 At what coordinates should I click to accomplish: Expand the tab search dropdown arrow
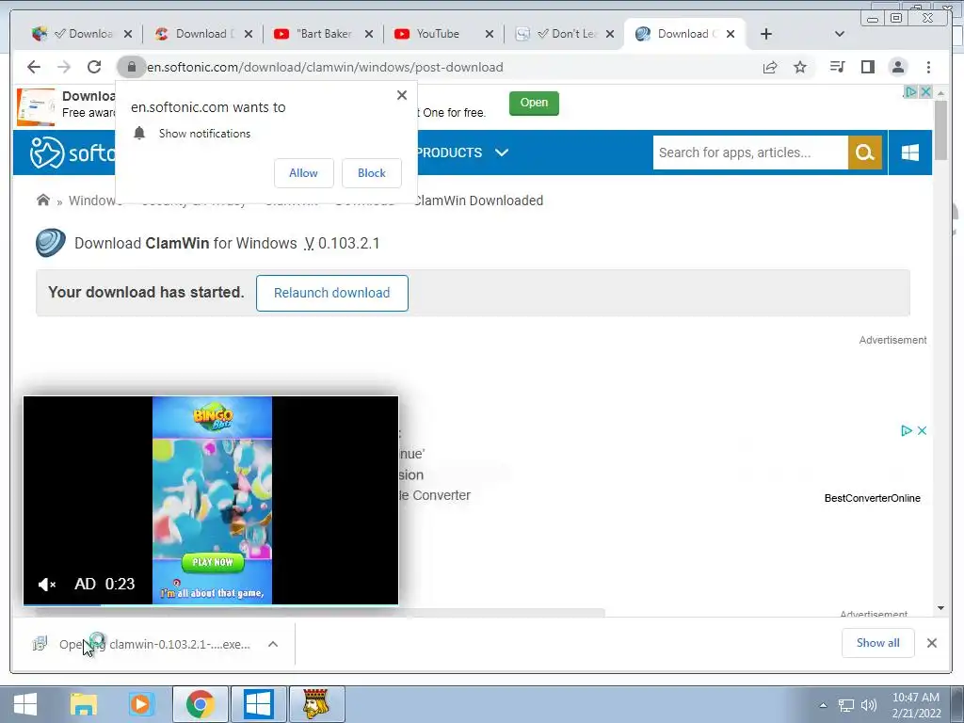tap(839, 34)
